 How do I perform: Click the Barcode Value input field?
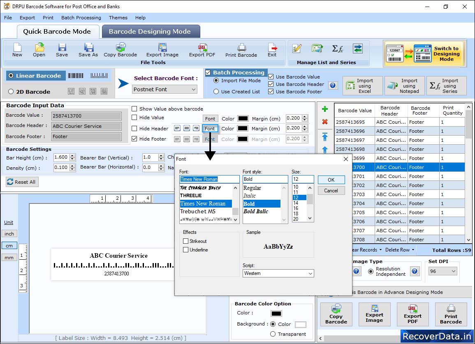(x=87, y=115)
